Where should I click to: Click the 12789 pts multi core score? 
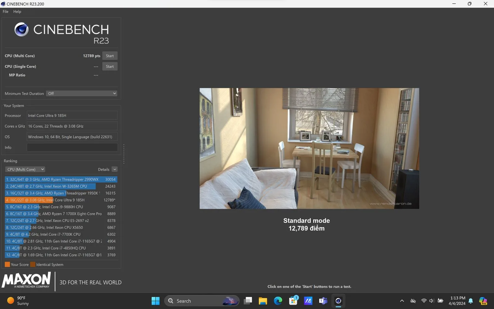click(91, 56)
